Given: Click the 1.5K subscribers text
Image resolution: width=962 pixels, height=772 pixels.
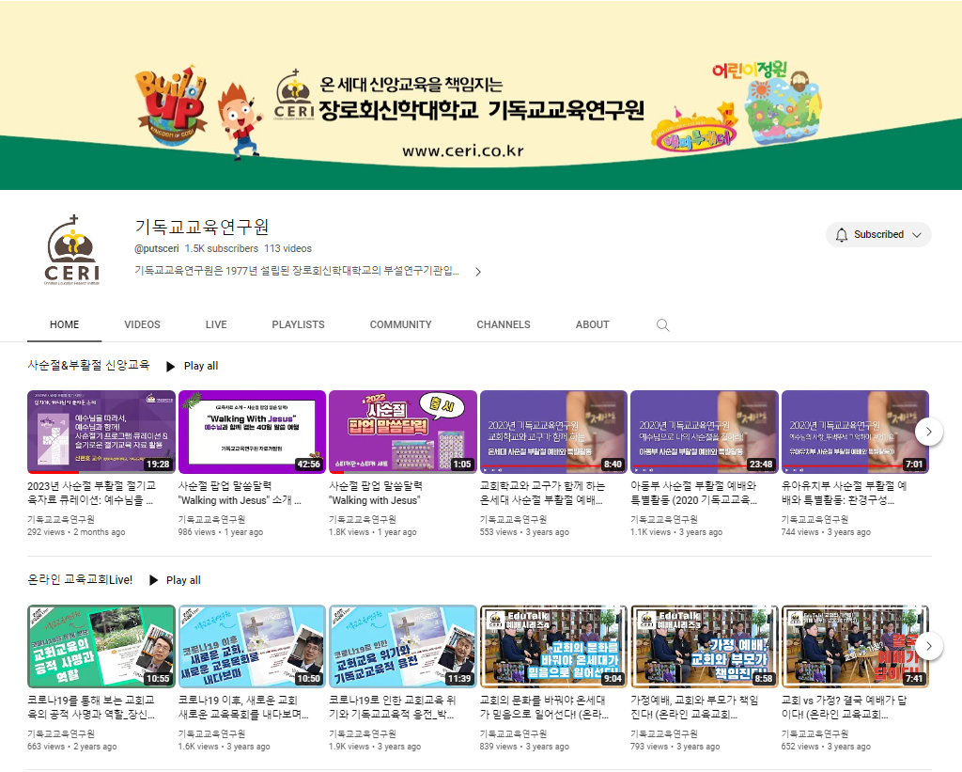Looking at the screenshot, I should click(x=222, y=249).
